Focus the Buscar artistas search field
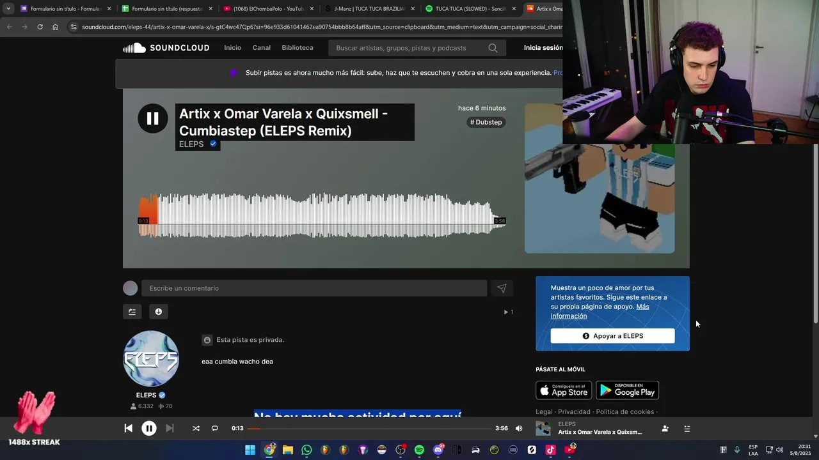The height and width of the screenshot is (460, 819). (409, 48)
